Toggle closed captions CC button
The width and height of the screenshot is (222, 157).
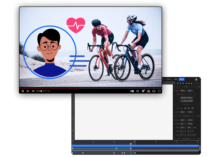(137, 91)
